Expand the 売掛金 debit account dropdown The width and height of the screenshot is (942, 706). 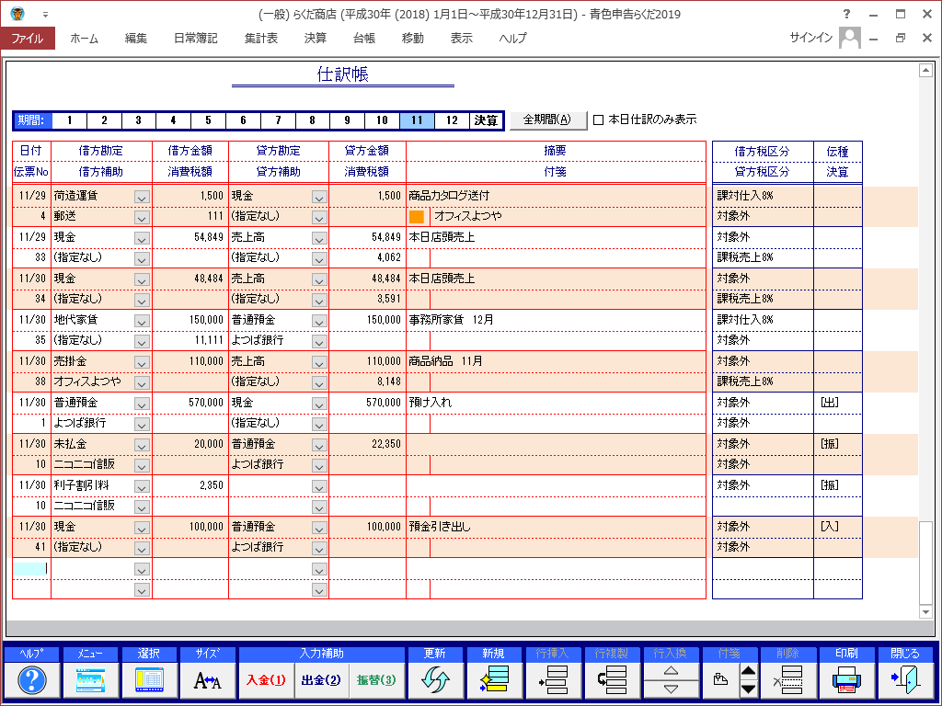(x=142, y=362)
